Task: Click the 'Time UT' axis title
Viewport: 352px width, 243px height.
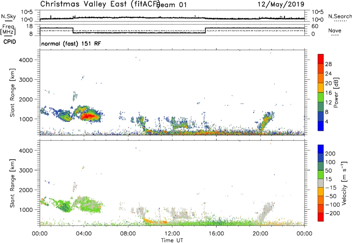Action: 172,240
